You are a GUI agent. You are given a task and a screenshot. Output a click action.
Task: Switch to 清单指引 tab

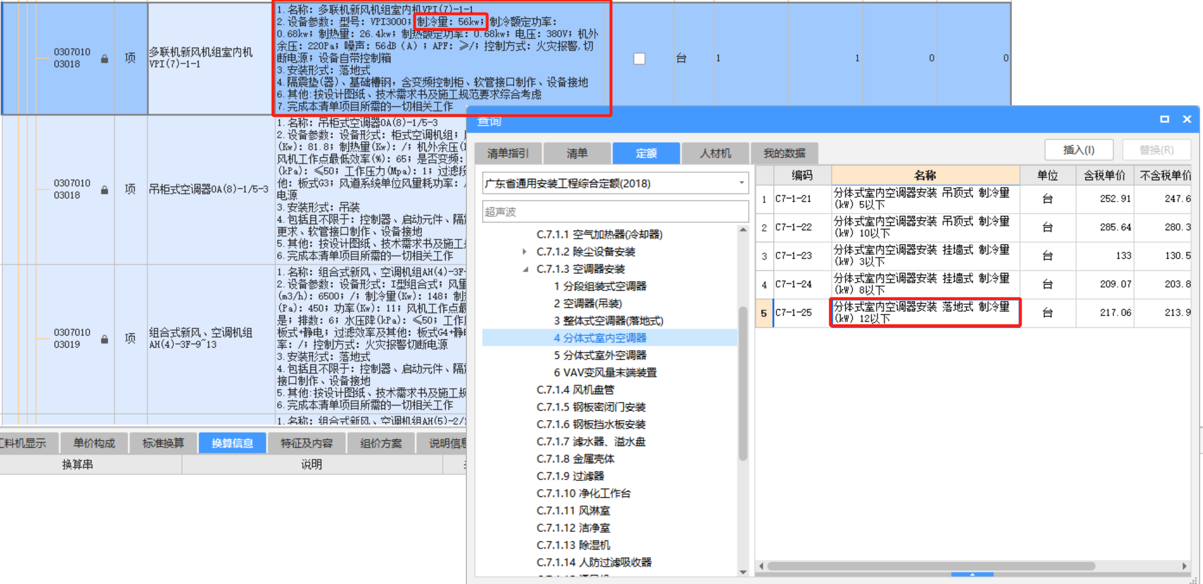[507, 153]
